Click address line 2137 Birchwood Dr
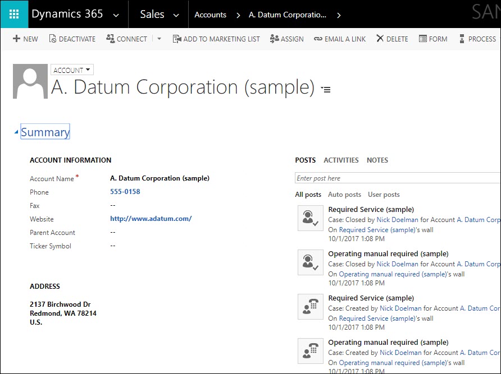The width and height of the screenshot is (501, 374). (60, 304)
